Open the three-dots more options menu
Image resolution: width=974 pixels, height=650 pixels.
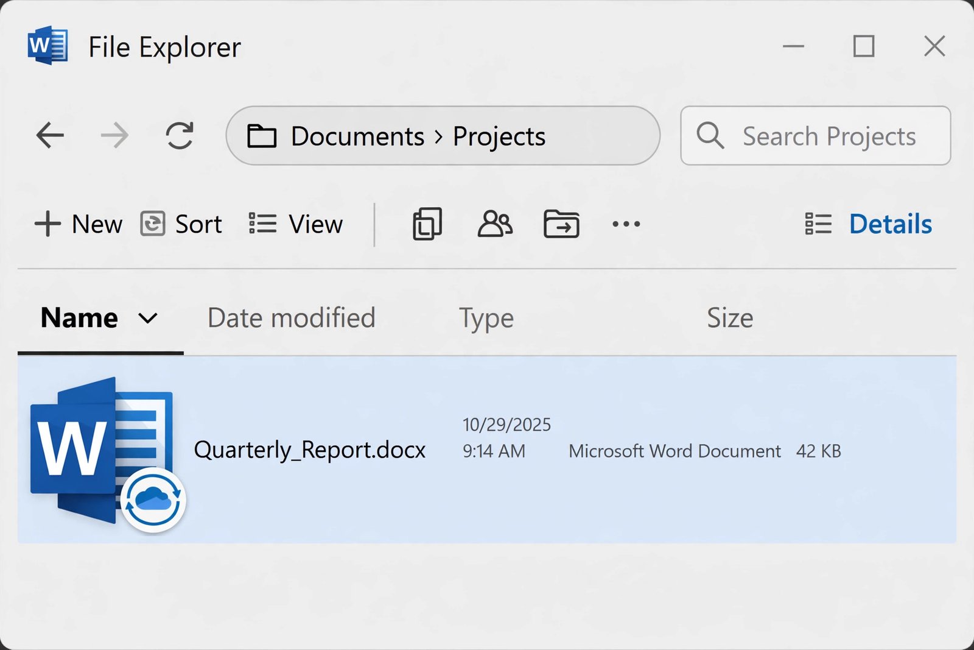click(x=626, y=224)
